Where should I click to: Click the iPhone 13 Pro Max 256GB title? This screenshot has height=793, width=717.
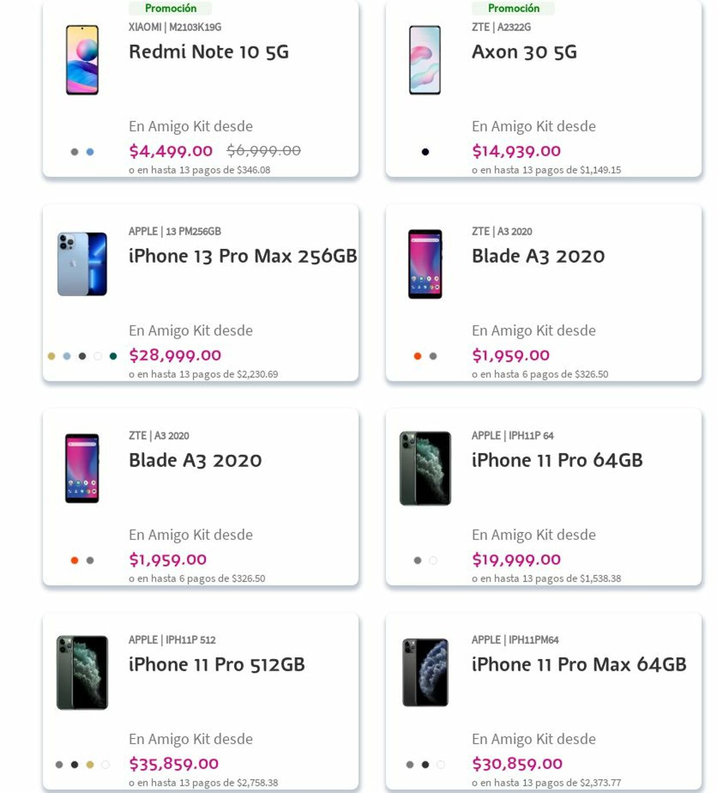(x=243, y=256)
